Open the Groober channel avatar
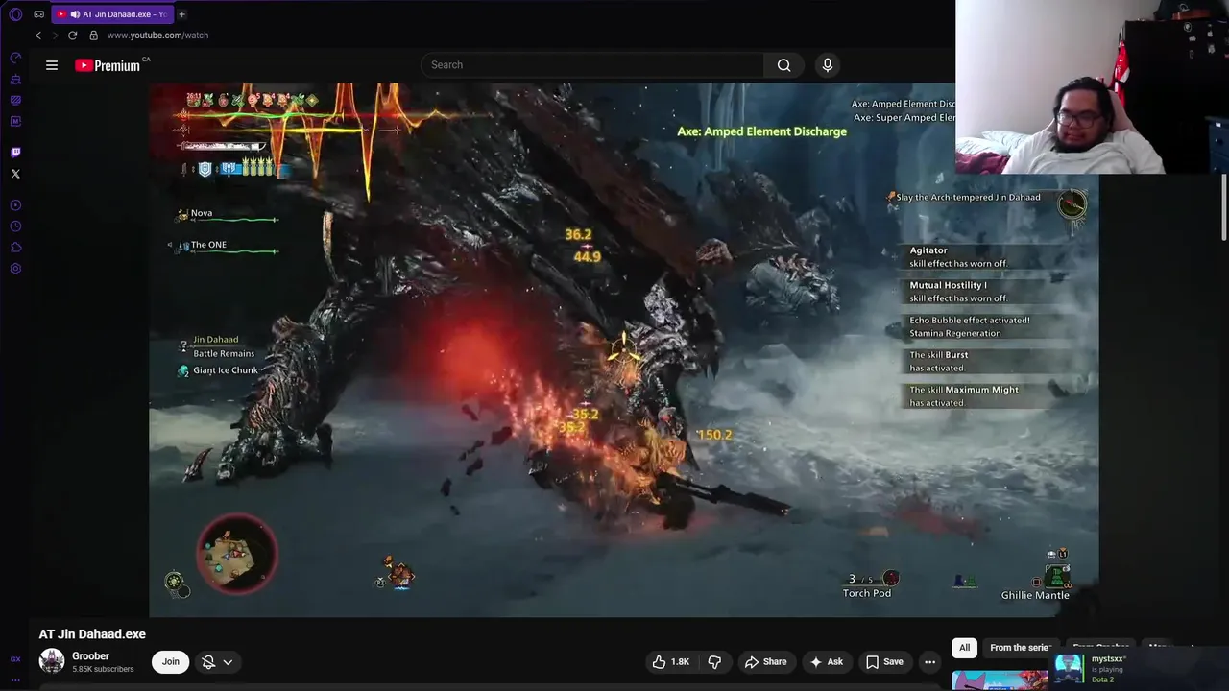Viewport: 1229px width, 691px height. click(52, 661)
